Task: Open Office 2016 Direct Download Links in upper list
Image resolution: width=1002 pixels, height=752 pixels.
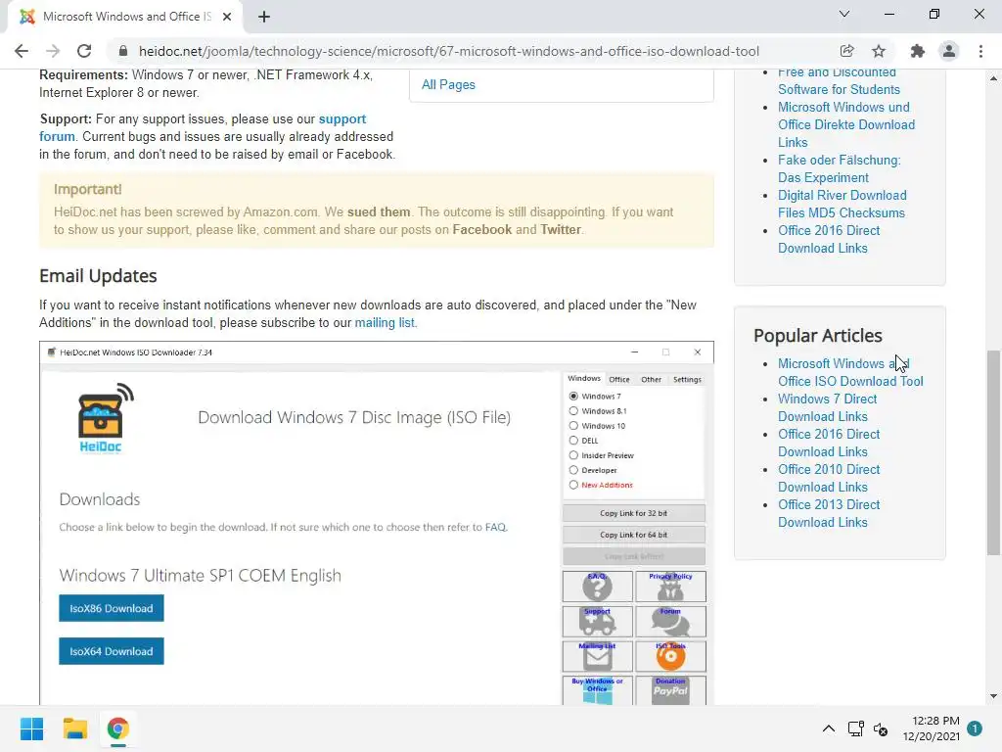Action: (x=829, y=239)
